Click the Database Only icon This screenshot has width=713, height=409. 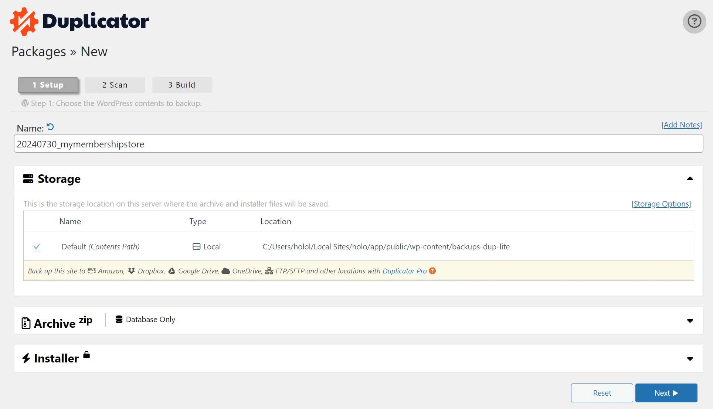pyautogui.click(x=119, y=319)
